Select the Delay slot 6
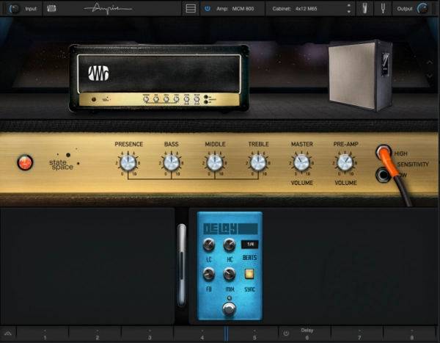This screenshot has width=440, height=343. (x=305, y=334)
